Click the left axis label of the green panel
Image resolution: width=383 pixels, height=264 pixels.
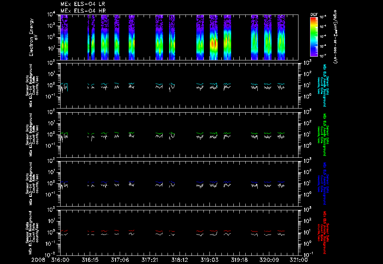point(32,135)
